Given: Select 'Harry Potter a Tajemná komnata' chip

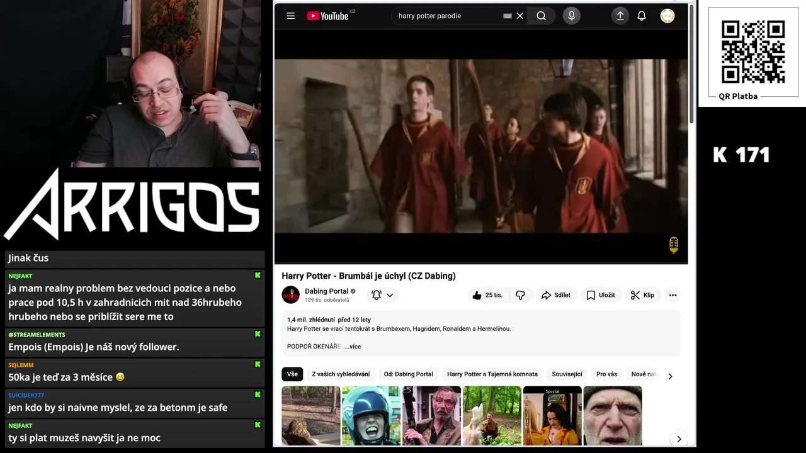Looking at the screenshot, I should coord(492,374).
